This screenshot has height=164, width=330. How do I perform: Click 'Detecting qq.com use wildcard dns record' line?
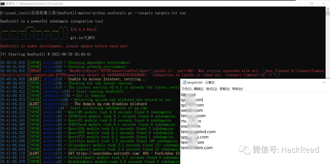86,99
